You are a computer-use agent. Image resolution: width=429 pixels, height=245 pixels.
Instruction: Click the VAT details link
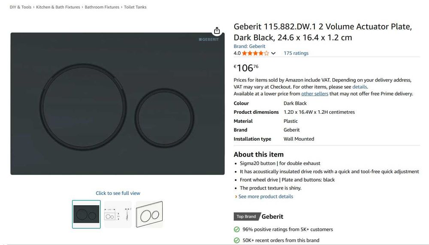coord(360,87)
